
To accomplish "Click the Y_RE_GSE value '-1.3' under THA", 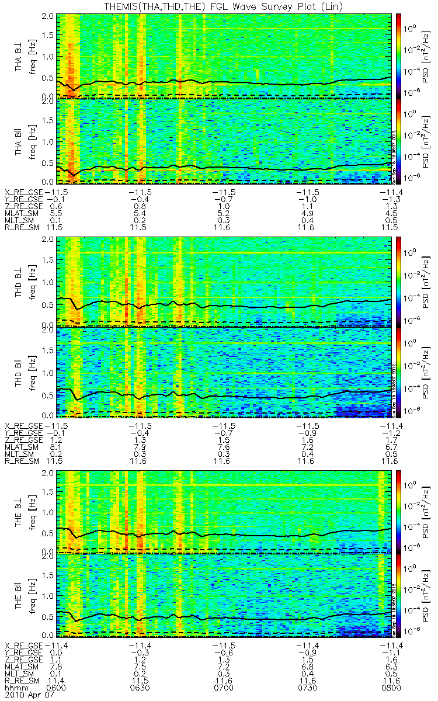I will coord(391,199).
